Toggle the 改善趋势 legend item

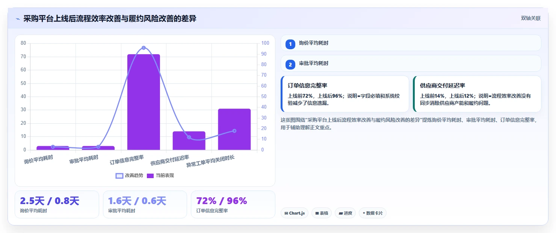(x=129, y=176)
